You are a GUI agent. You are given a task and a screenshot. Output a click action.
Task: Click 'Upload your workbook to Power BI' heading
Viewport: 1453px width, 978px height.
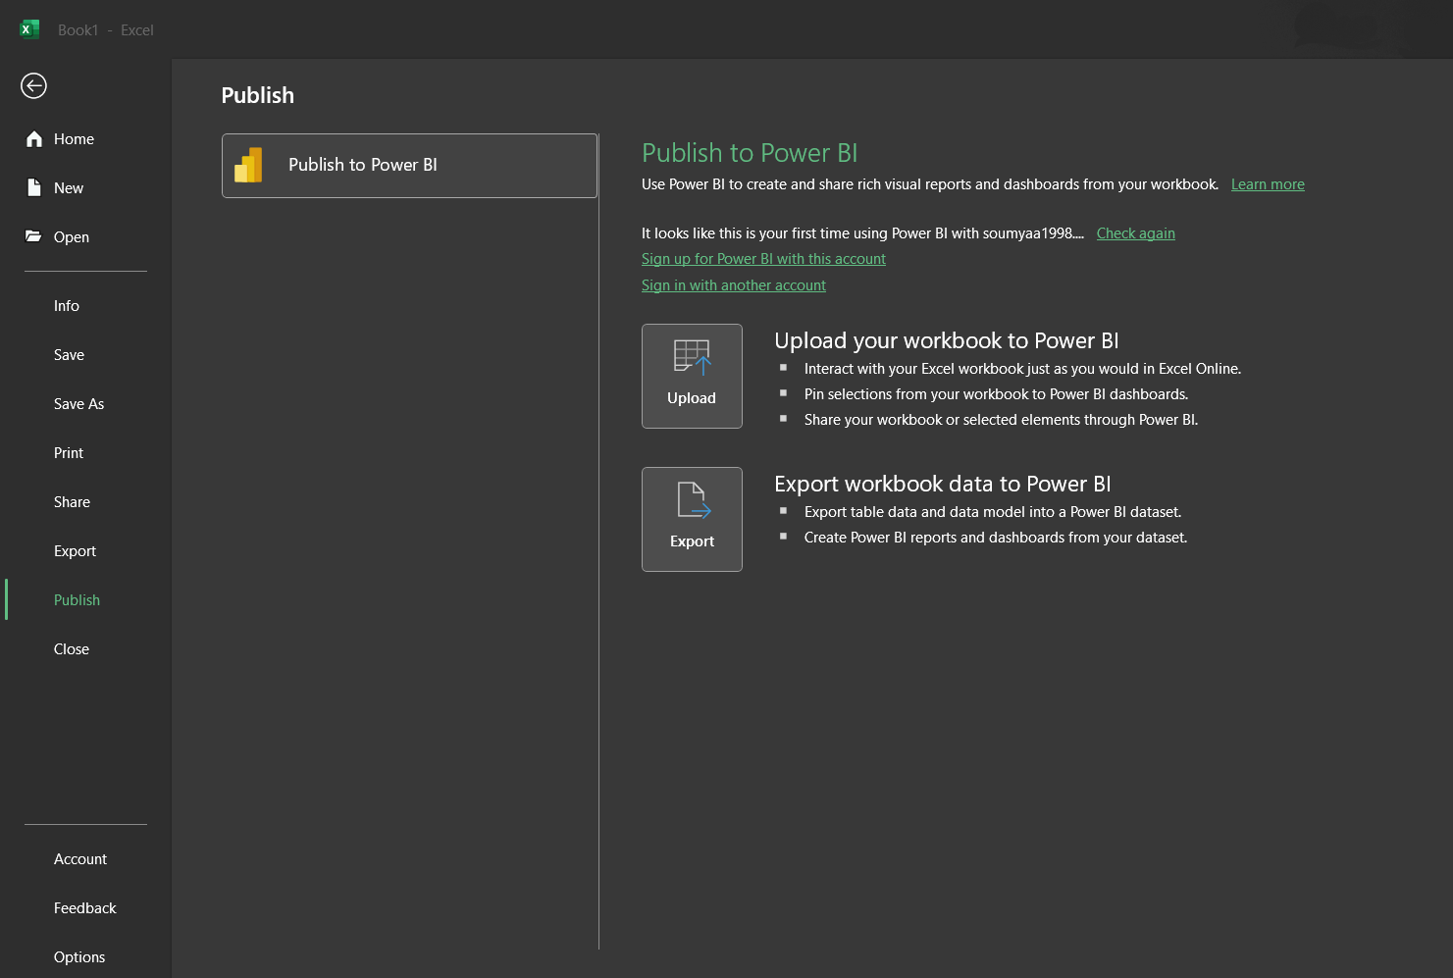coord(947,340)
